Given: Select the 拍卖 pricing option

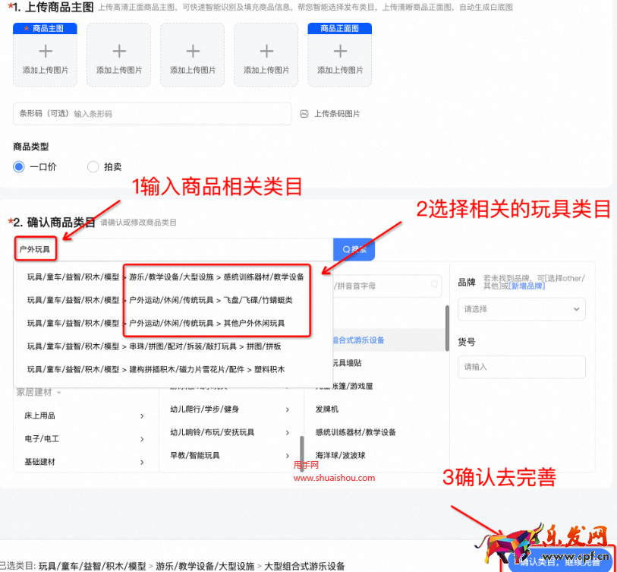Looking at the screenshot, I should pos(93,167).
